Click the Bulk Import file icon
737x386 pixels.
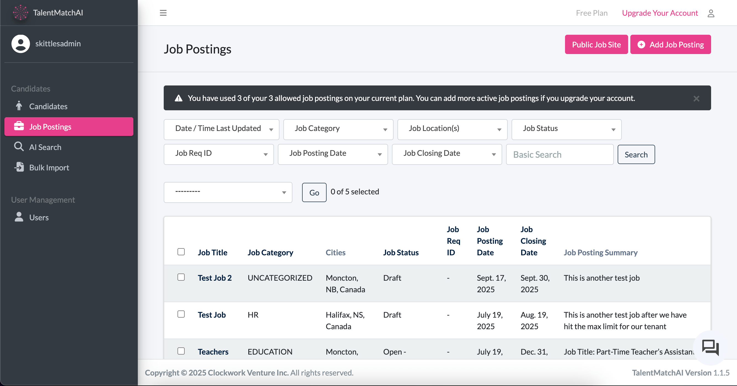coord(19,167)
